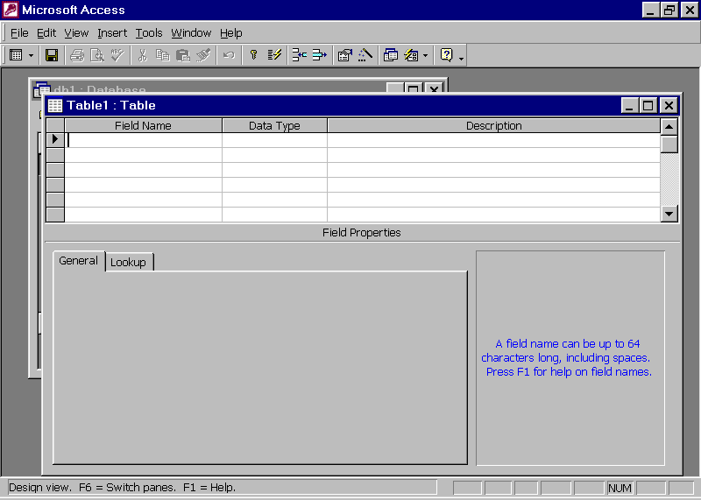Minimize the Table1 : Table window
The height and width of the screenshot is (500, 701).
[x=629, y=105]
